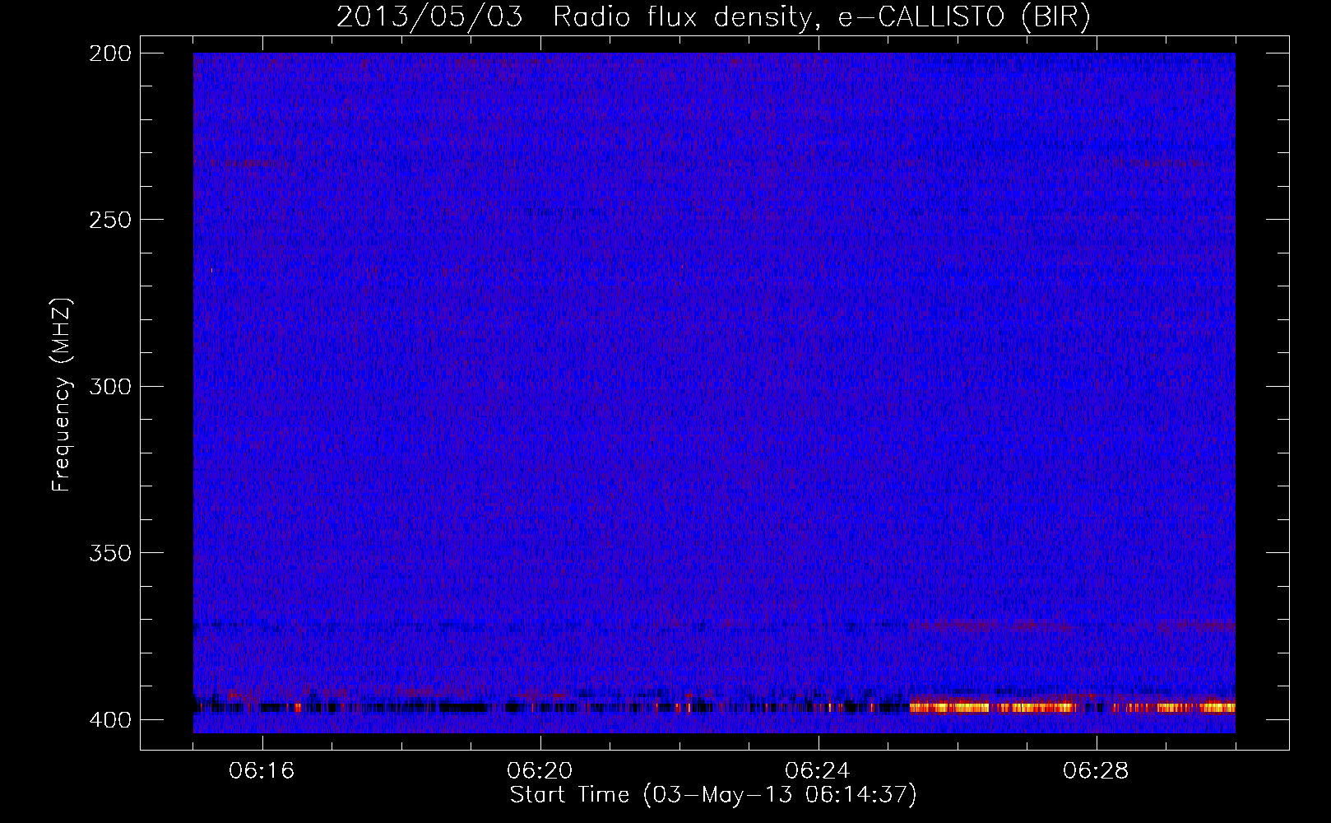Screen dimensions: 1331x823
Task: Click the 06:20 time tick label
Action: [x=540, y=771]
